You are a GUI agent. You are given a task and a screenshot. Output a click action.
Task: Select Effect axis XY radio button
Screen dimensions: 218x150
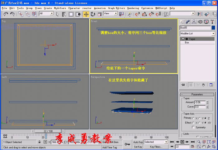pos(206,123)
